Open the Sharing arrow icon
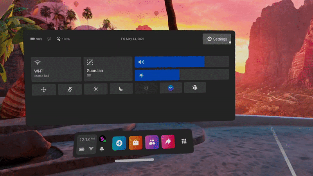 click(x=168, y=142)
